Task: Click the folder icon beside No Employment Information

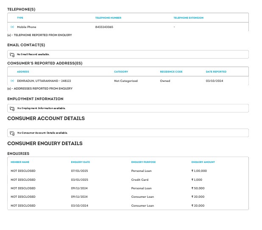Action: point(12,109)
